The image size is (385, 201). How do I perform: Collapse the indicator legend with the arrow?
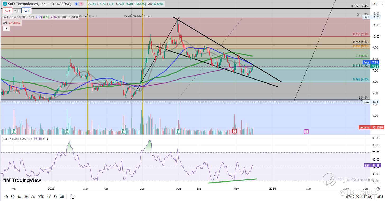click(x=6, y=29)
